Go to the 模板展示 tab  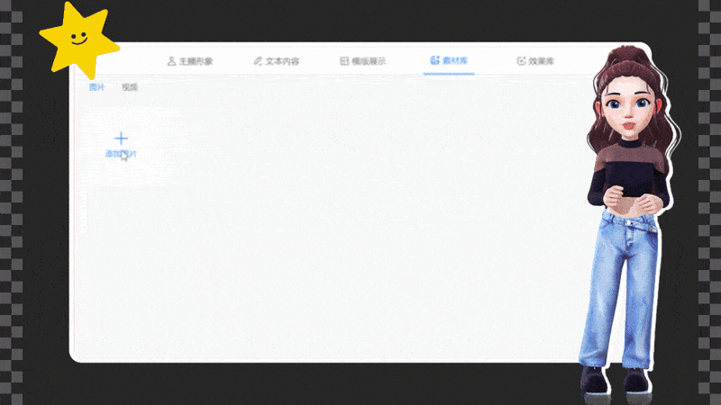point(369,61)
